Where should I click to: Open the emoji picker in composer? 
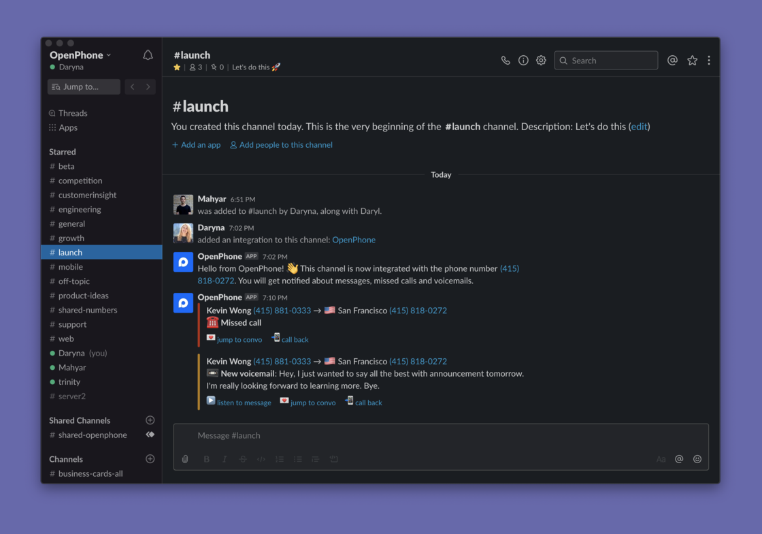697,459
